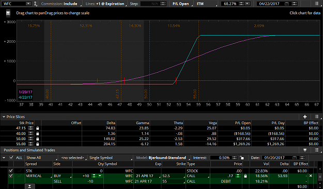Open the <no selected> group dropdown

[73, 158]
